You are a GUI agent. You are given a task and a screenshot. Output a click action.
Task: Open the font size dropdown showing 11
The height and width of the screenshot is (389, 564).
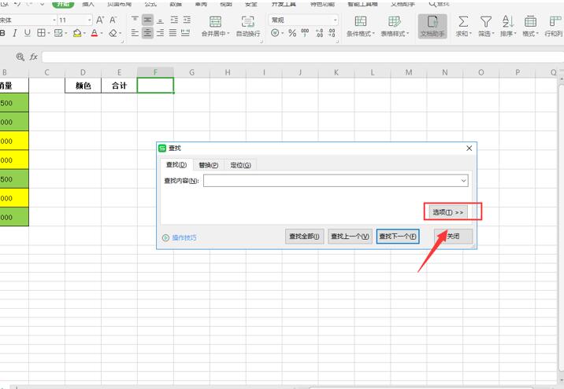[x=89, y=20]
